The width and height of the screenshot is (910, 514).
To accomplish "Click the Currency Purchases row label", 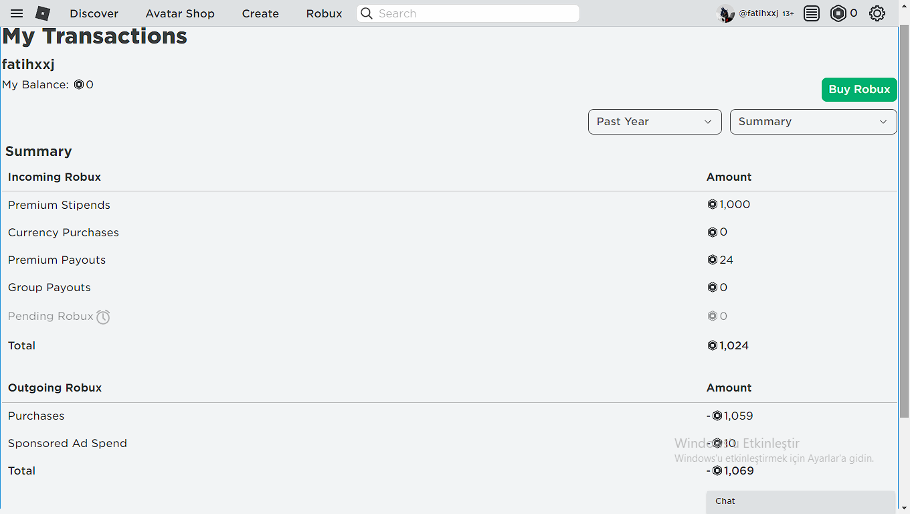I will pos(64,232).
